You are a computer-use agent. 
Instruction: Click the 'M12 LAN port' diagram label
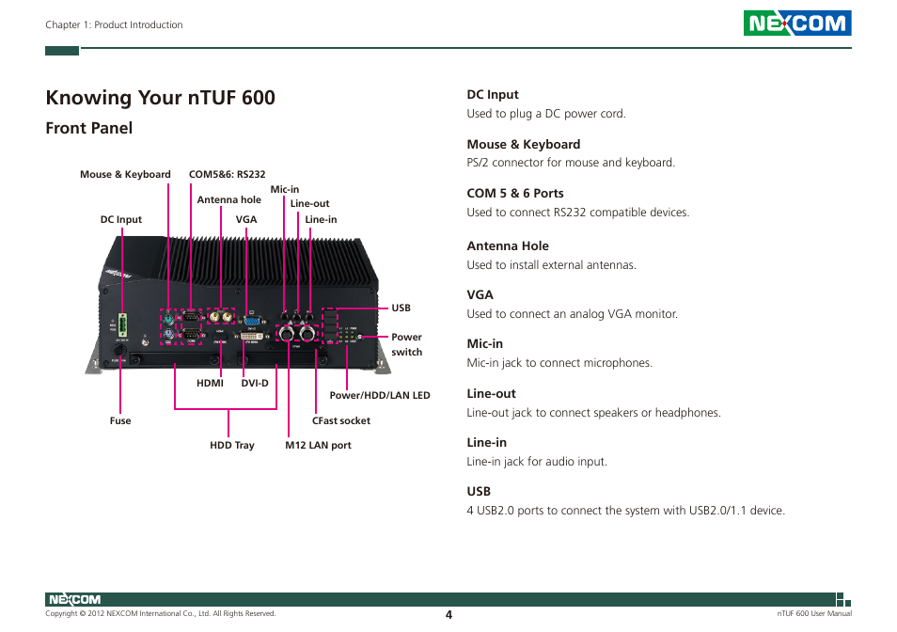318,446
